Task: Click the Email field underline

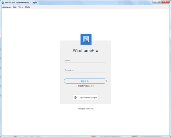Action: [85, 63]
